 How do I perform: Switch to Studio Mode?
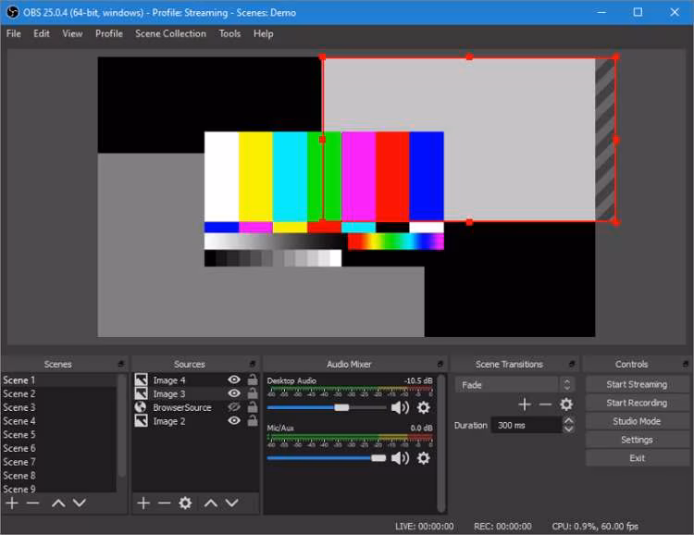pos(637,421)
